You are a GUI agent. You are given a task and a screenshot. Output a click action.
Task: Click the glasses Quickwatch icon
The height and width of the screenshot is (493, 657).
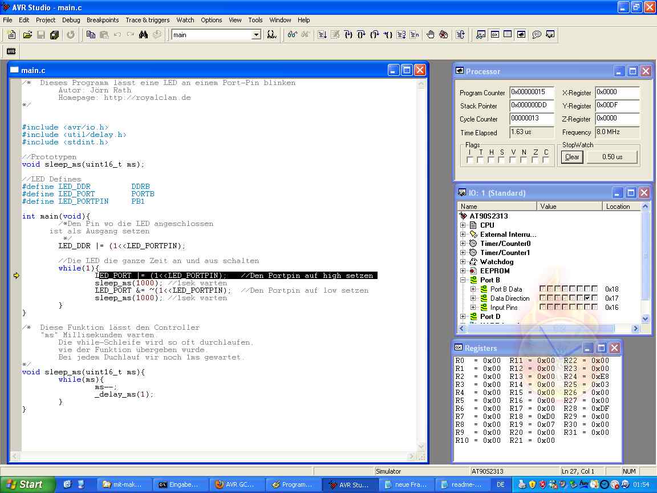pos(292,35)
